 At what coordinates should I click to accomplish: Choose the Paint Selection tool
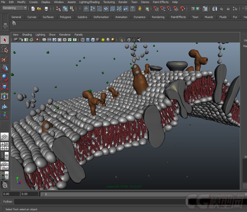(5, 59)
